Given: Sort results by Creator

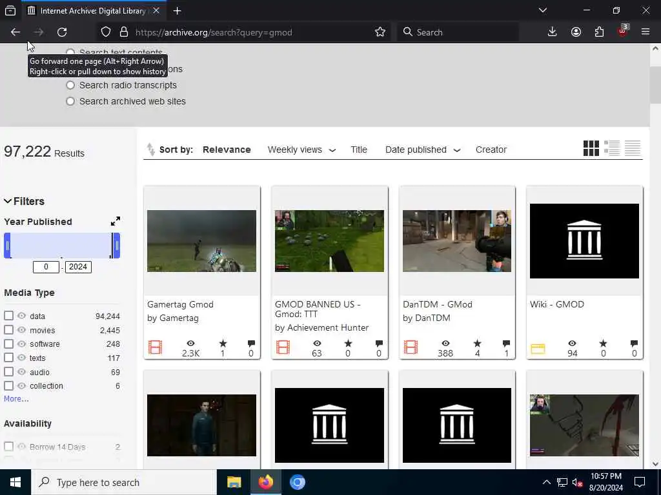Looking at the screenshot, I should click(491, 150).
